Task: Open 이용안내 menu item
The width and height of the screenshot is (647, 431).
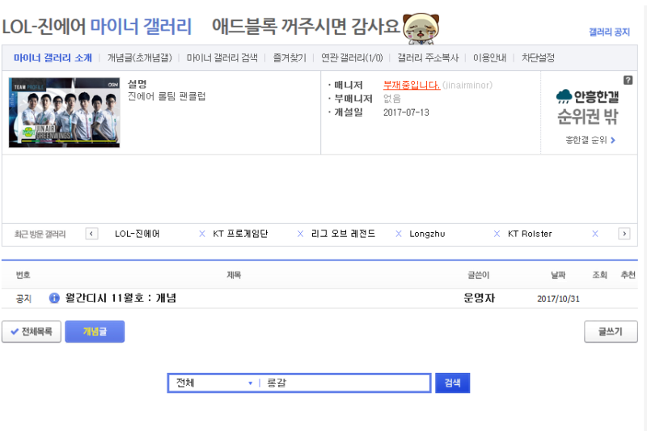Action: click(489, 57)
